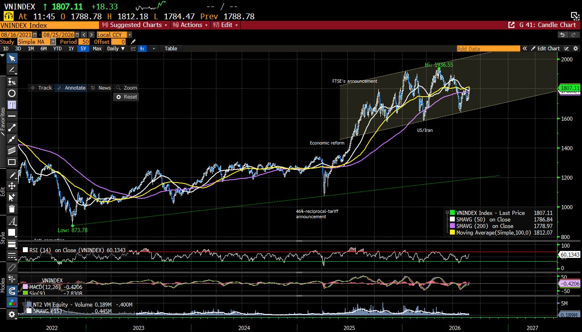Open the Daily periodicity dropdown
The height and width of the screenshot is (332, 582).
116,48
